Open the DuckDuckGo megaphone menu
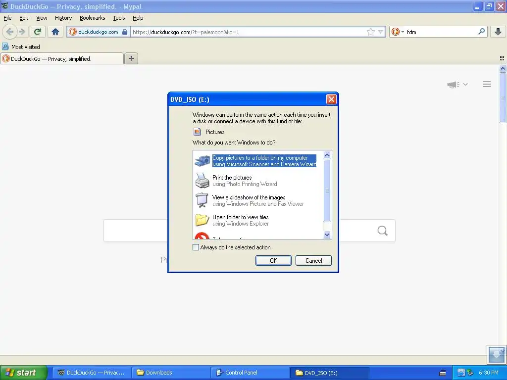The image size is (507, 380). (457, 84)
